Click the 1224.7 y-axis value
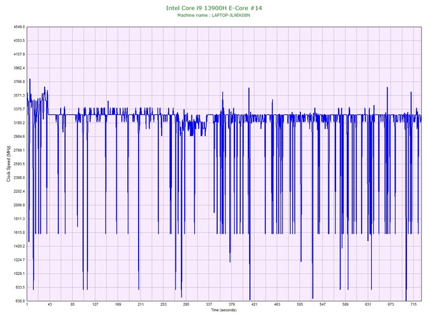 [19, 260]
